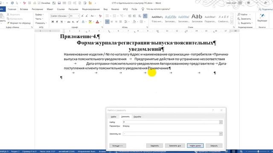
Task: Click the Undo/Repeat arrow in quick access toolbar
Action: point(12,3)
